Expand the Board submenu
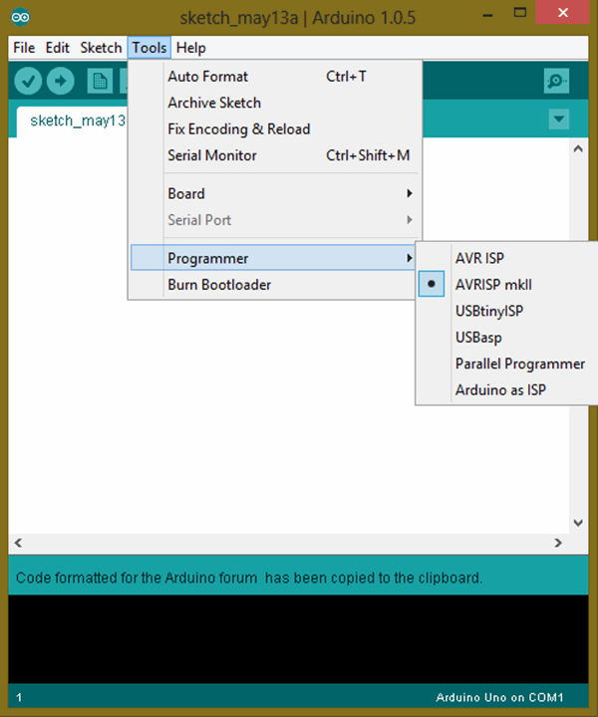This screenshot has width=598, height=717. 274,194
